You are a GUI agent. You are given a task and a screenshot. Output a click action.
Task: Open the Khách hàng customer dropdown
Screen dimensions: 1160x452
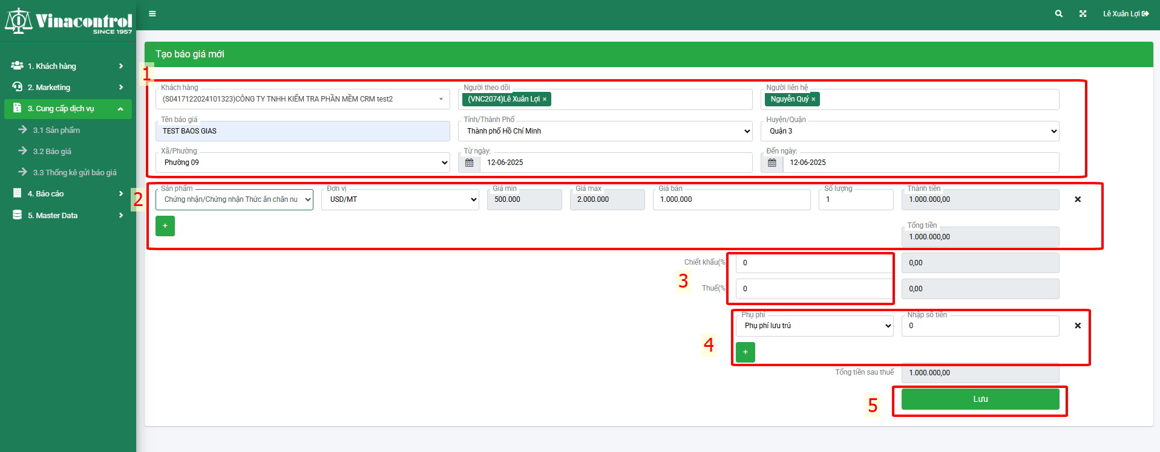[303, 99]
